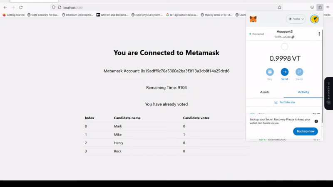Click the Candidate name column header
The width and height of the screenshot is (333, 187).
click(127, 118)
